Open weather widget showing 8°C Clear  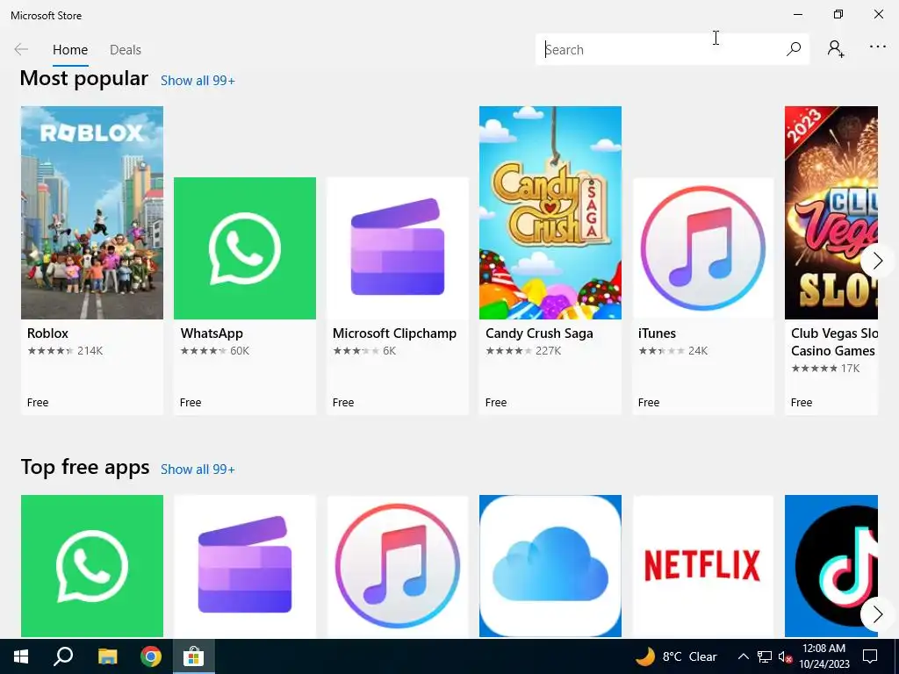tap(677, 656)
